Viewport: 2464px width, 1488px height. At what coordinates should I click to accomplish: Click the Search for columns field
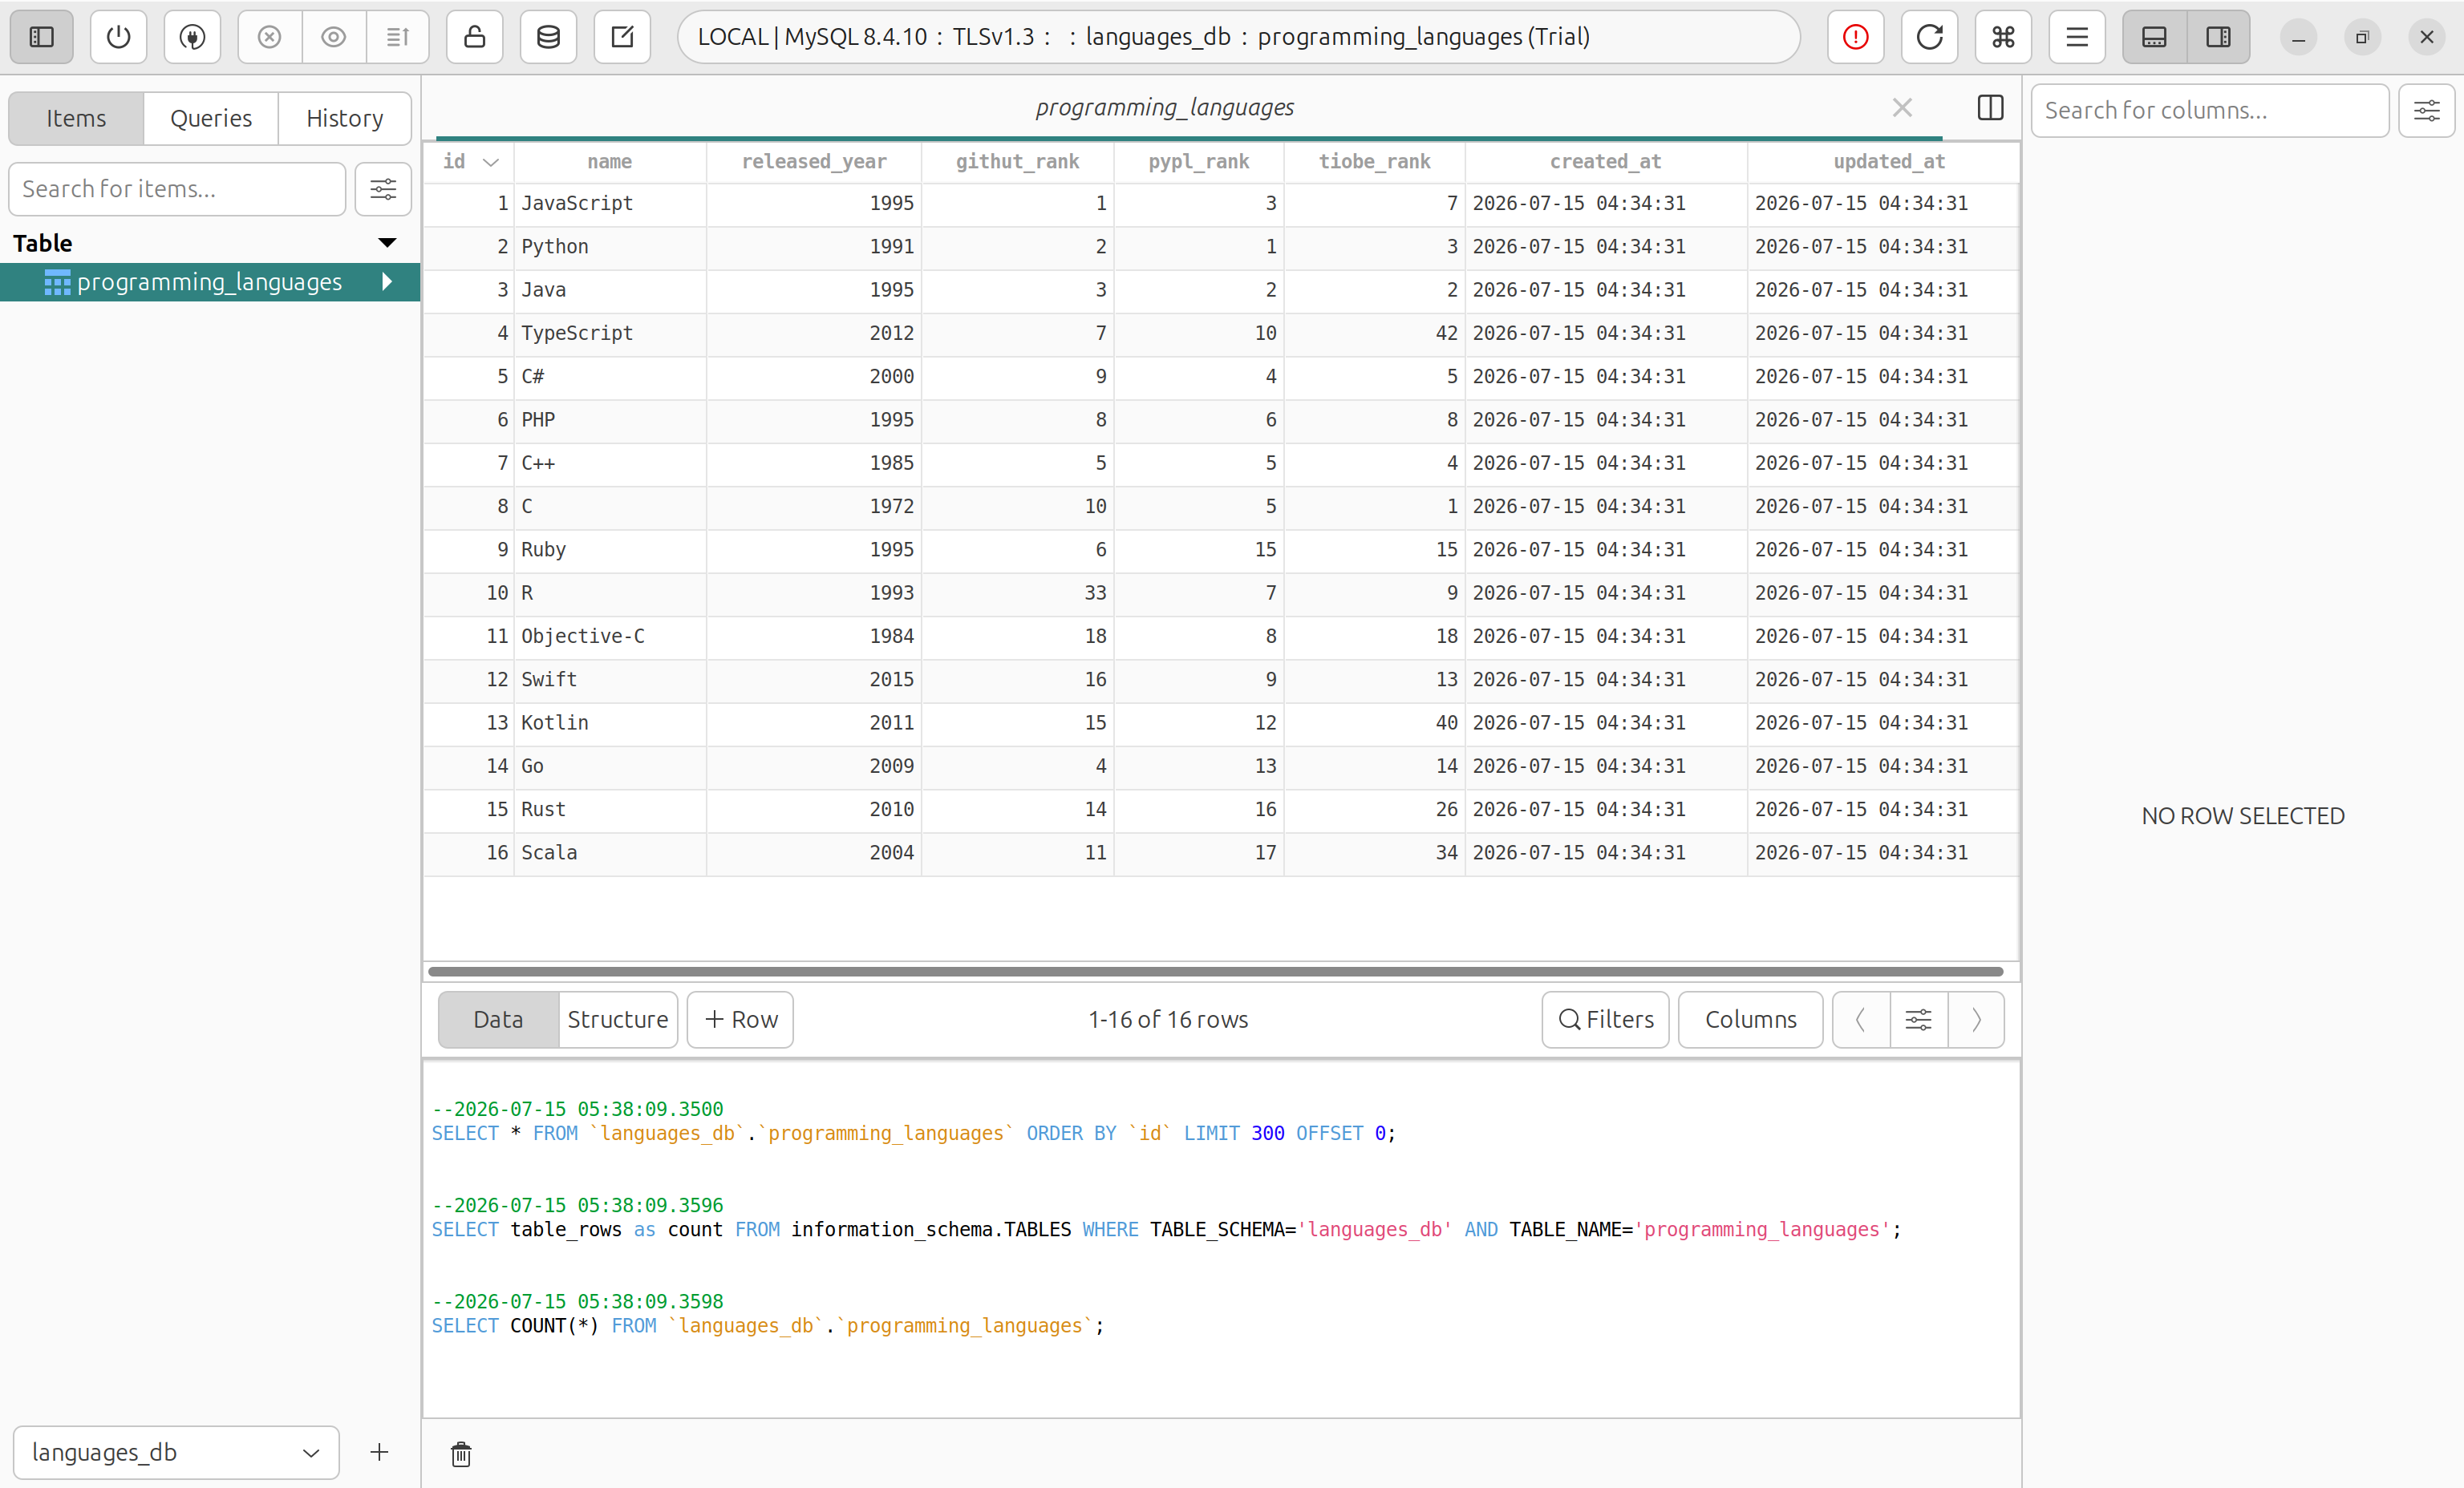point(2209,110)
